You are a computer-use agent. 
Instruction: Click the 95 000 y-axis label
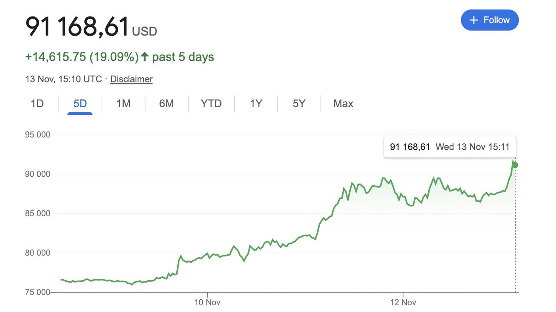pos(38,135)
